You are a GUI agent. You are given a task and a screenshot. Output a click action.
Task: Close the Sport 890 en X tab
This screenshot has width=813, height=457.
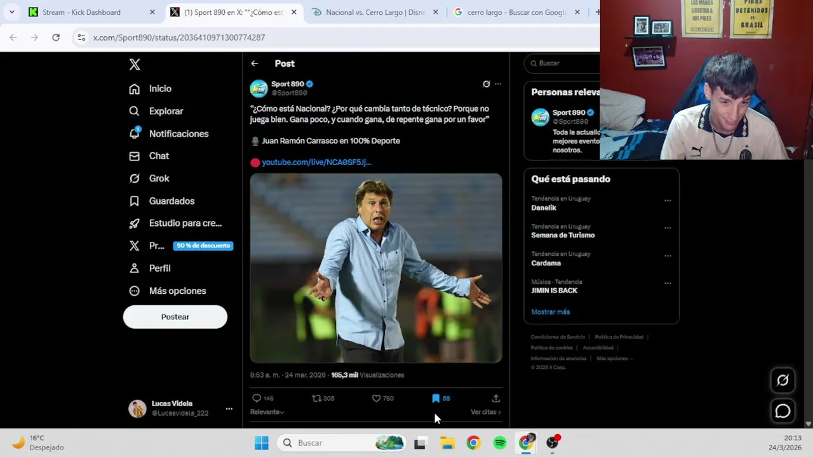click(x=293, y=12)
